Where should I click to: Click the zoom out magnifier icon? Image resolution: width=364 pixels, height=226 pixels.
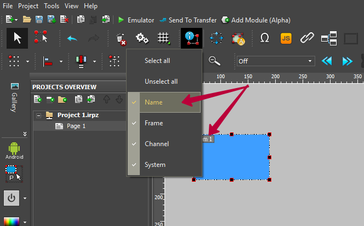[214, 61]
